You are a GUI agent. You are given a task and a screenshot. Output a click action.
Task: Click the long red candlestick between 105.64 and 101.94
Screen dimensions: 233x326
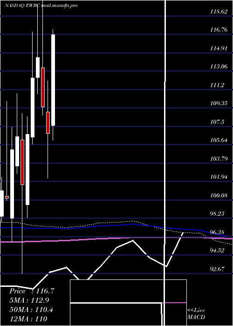(x=22, y=162)
